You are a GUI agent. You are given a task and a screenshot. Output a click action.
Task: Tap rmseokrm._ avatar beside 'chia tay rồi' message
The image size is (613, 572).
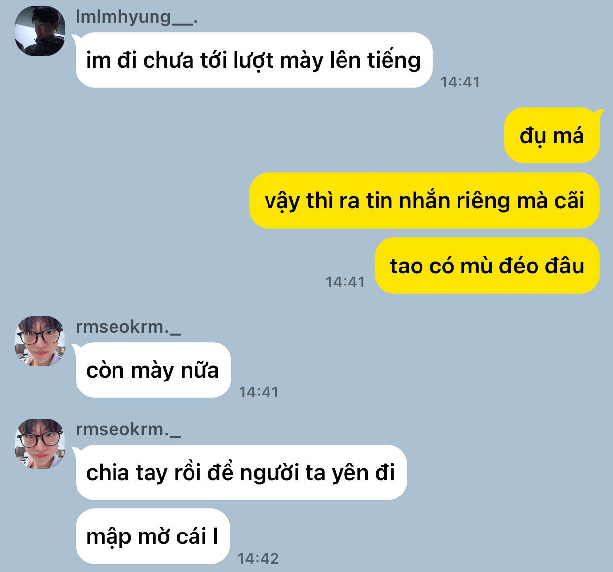[40, 444]
